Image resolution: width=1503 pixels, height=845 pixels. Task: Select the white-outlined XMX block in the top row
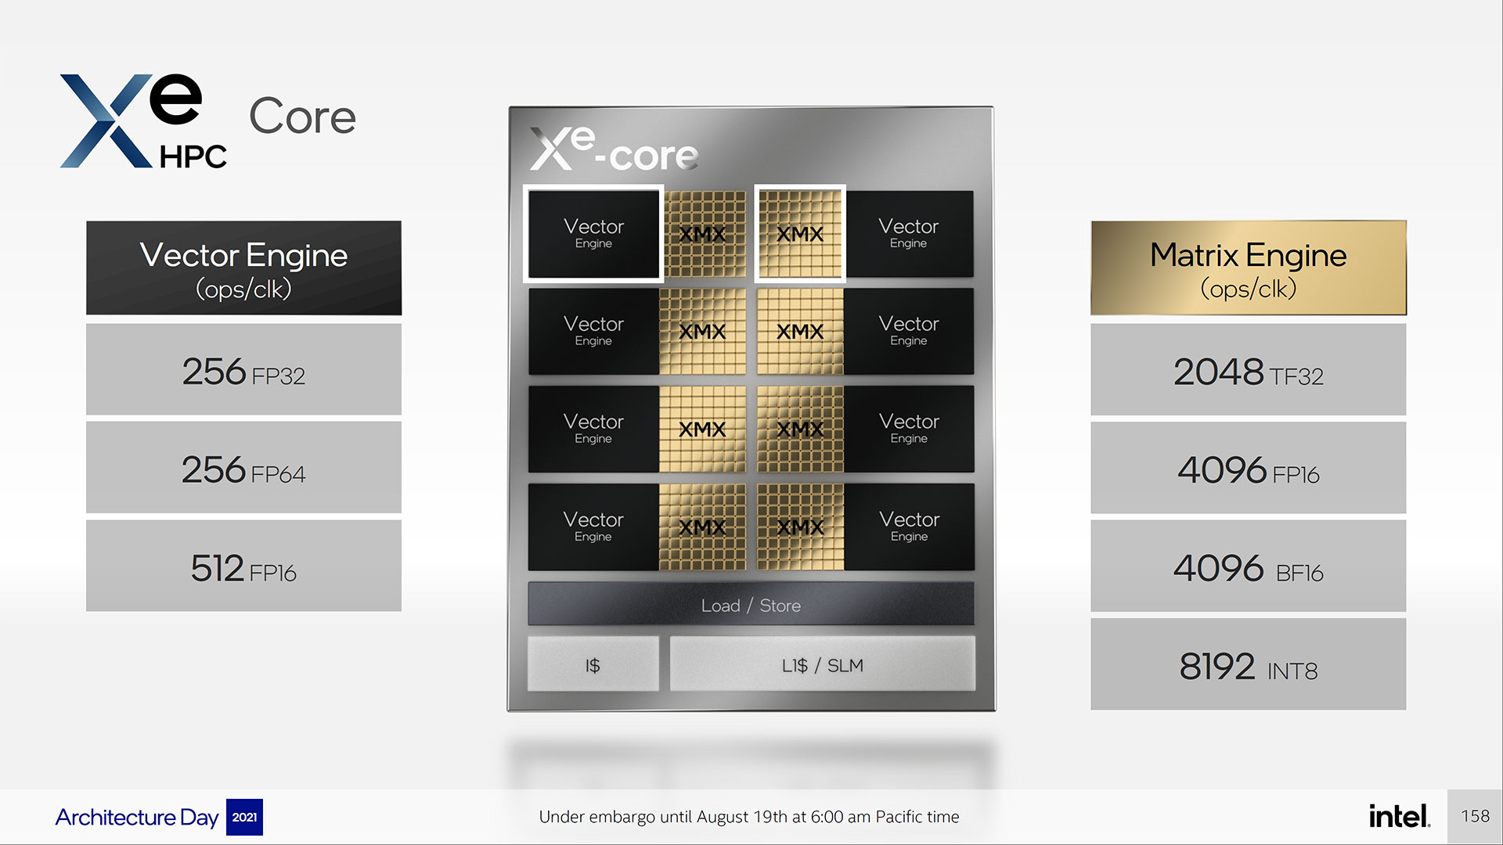(x=799, y=233)
